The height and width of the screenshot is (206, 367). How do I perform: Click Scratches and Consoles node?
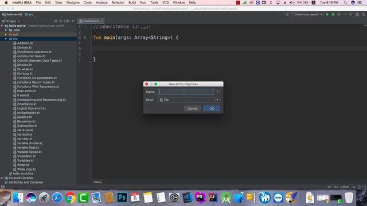click(26, 182)
